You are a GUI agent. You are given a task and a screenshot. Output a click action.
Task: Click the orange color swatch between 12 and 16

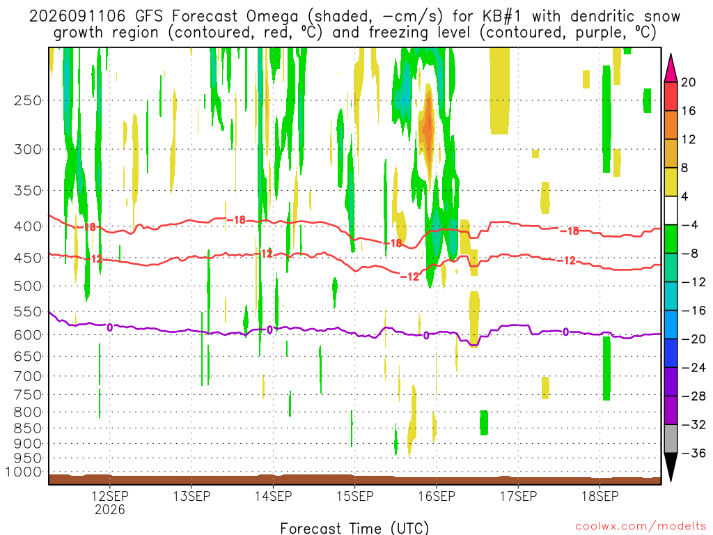(x=671, y=125)
